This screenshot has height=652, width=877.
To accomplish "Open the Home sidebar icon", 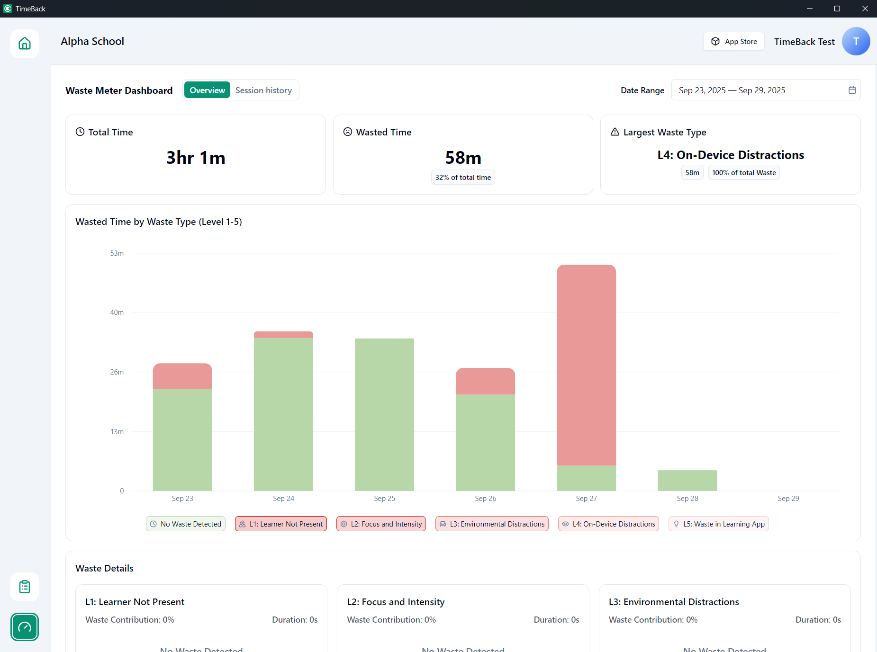I will point(25,44).
